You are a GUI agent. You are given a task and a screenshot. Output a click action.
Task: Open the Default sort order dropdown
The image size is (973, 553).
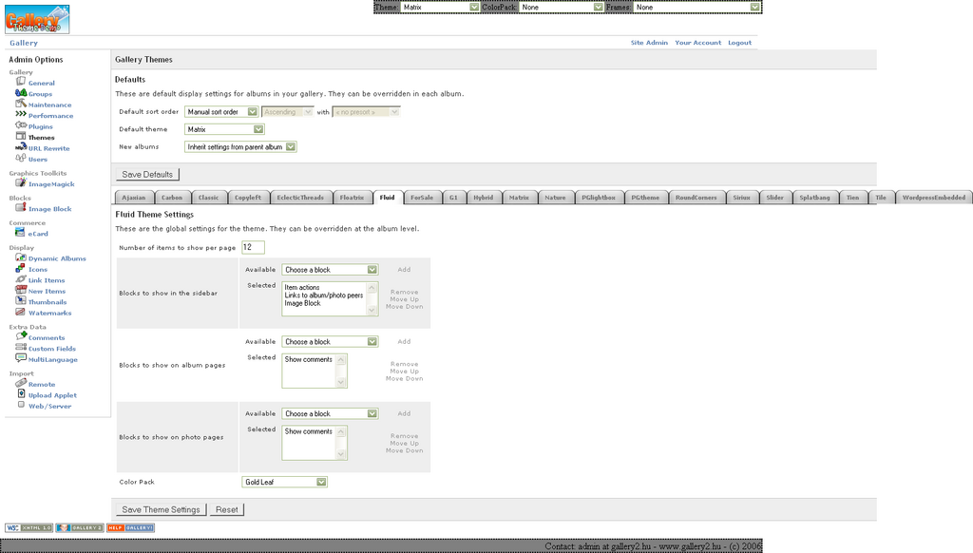point(222,112)
